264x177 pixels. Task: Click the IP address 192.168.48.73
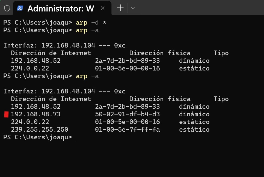coord(35,114)
